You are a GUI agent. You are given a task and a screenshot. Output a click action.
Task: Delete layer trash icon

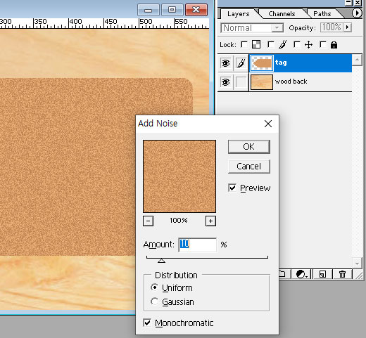[342, 274]
